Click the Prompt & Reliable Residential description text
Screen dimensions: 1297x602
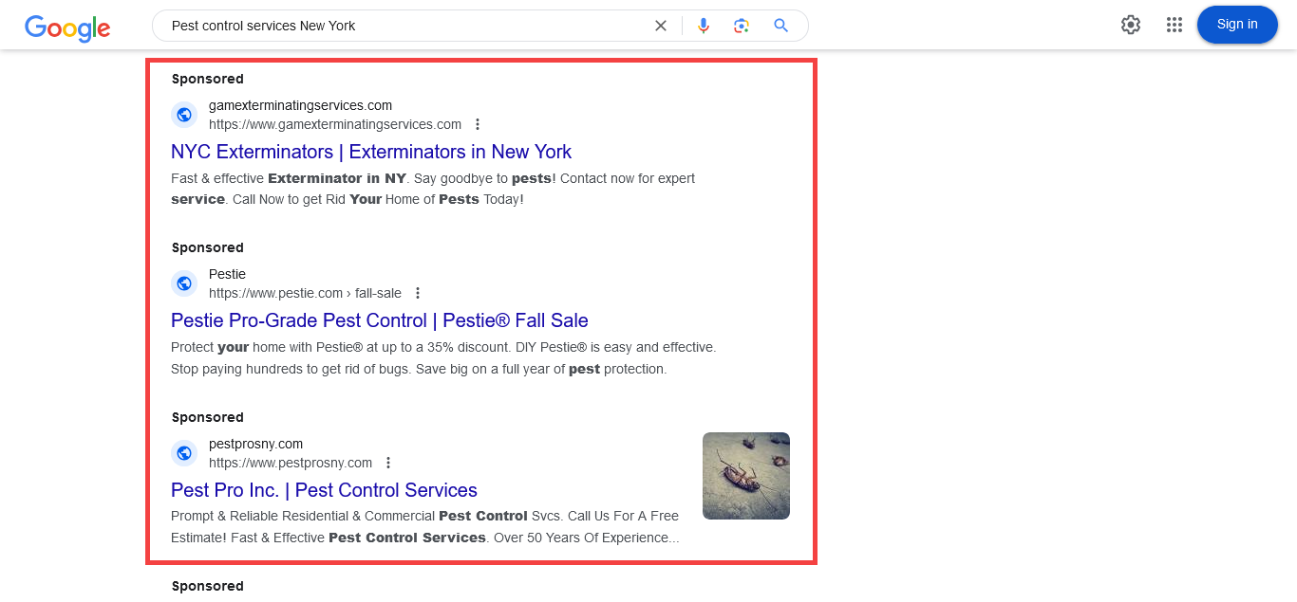coord(425,527)
